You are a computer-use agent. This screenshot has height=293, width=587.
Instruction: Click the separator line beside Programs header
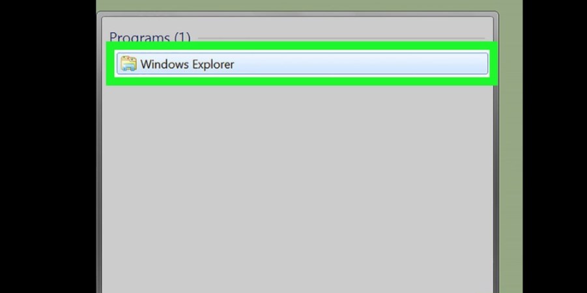(341, 38)
